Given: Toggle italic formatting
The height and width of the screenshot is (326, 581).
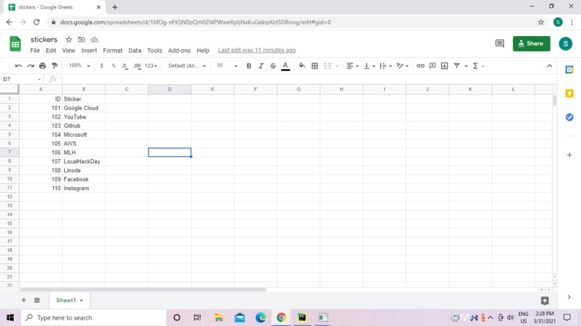Looking at the screenshot, I should coord(261,66).
